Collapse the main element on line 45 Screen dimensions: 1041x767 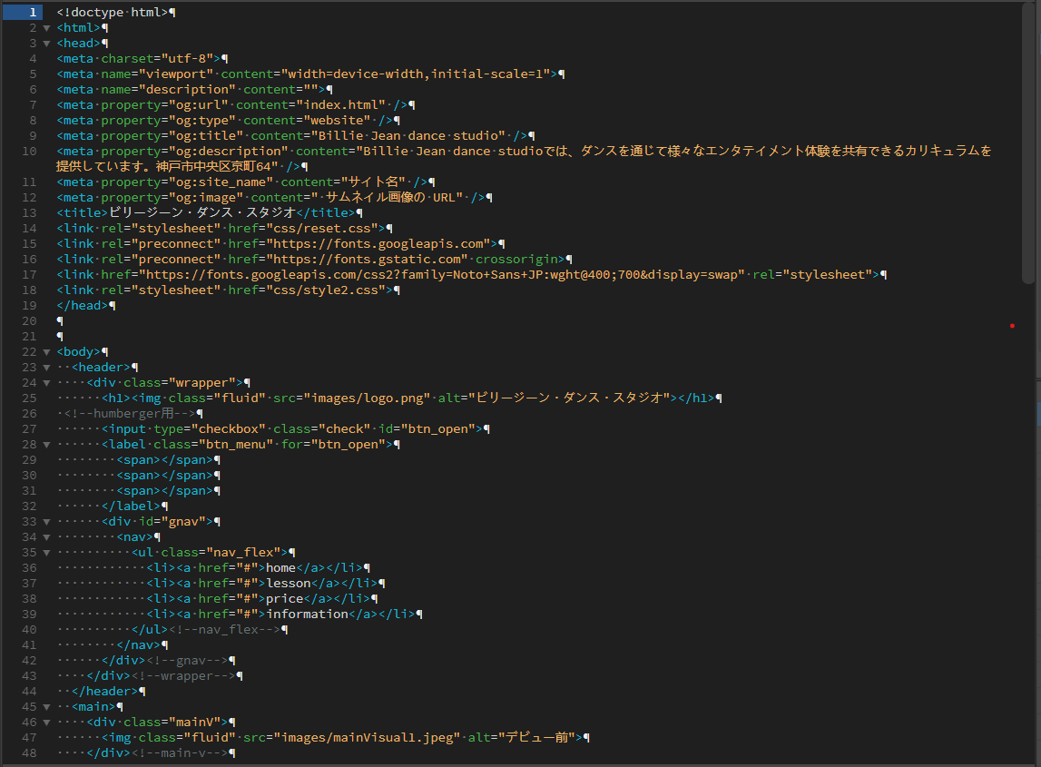point(46,707)
